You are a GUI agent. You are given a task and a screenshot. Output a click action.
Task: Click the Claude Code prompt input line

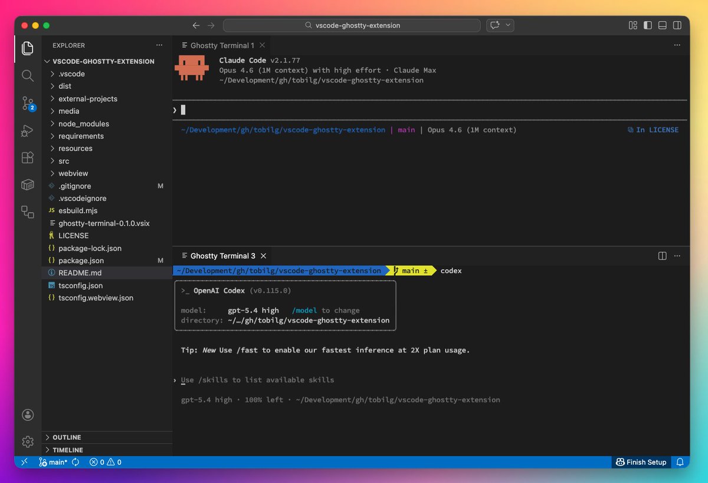pyautogui.click(x=431, y=110)
